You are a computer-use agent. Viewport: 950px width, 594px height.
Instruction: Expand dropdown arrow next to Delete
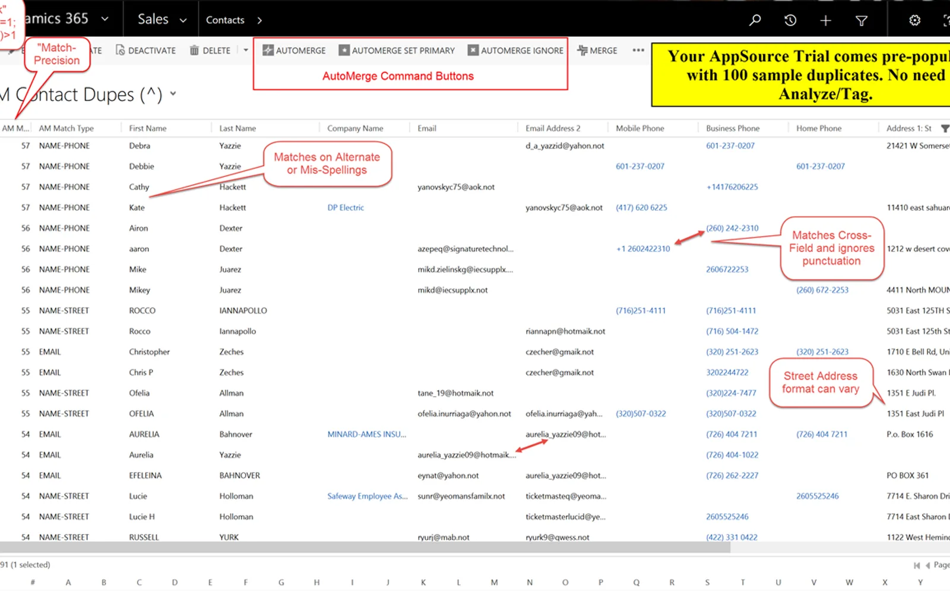[x=246, y=50]
